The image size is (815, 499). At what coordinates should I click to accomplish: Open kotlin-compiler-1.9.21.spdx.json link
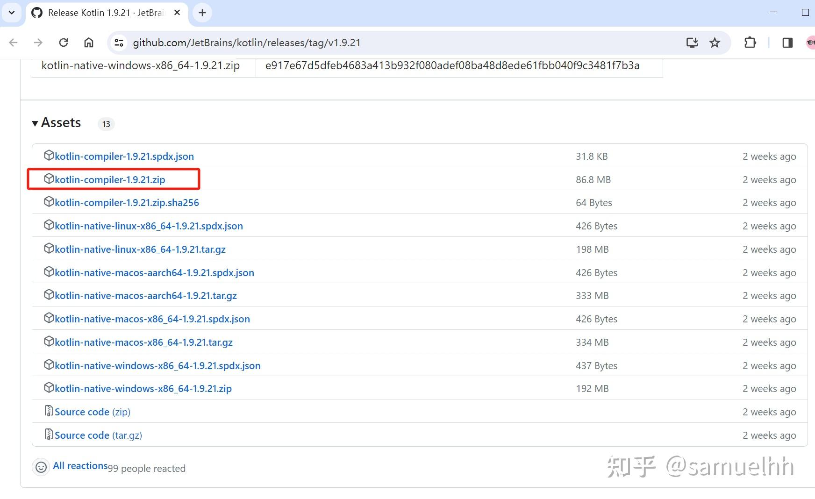(x=124, y=156)
